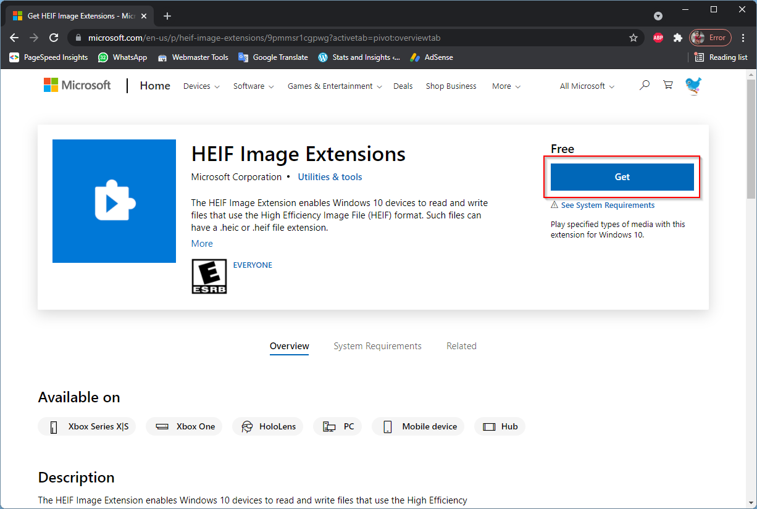The image size is (757, 509).
Task: Click the site padlock icon
Action: 78,38
